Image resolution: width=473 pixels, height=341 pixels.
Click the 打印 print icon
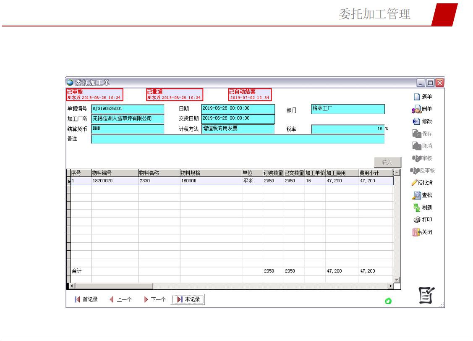[x=416, y=220]
